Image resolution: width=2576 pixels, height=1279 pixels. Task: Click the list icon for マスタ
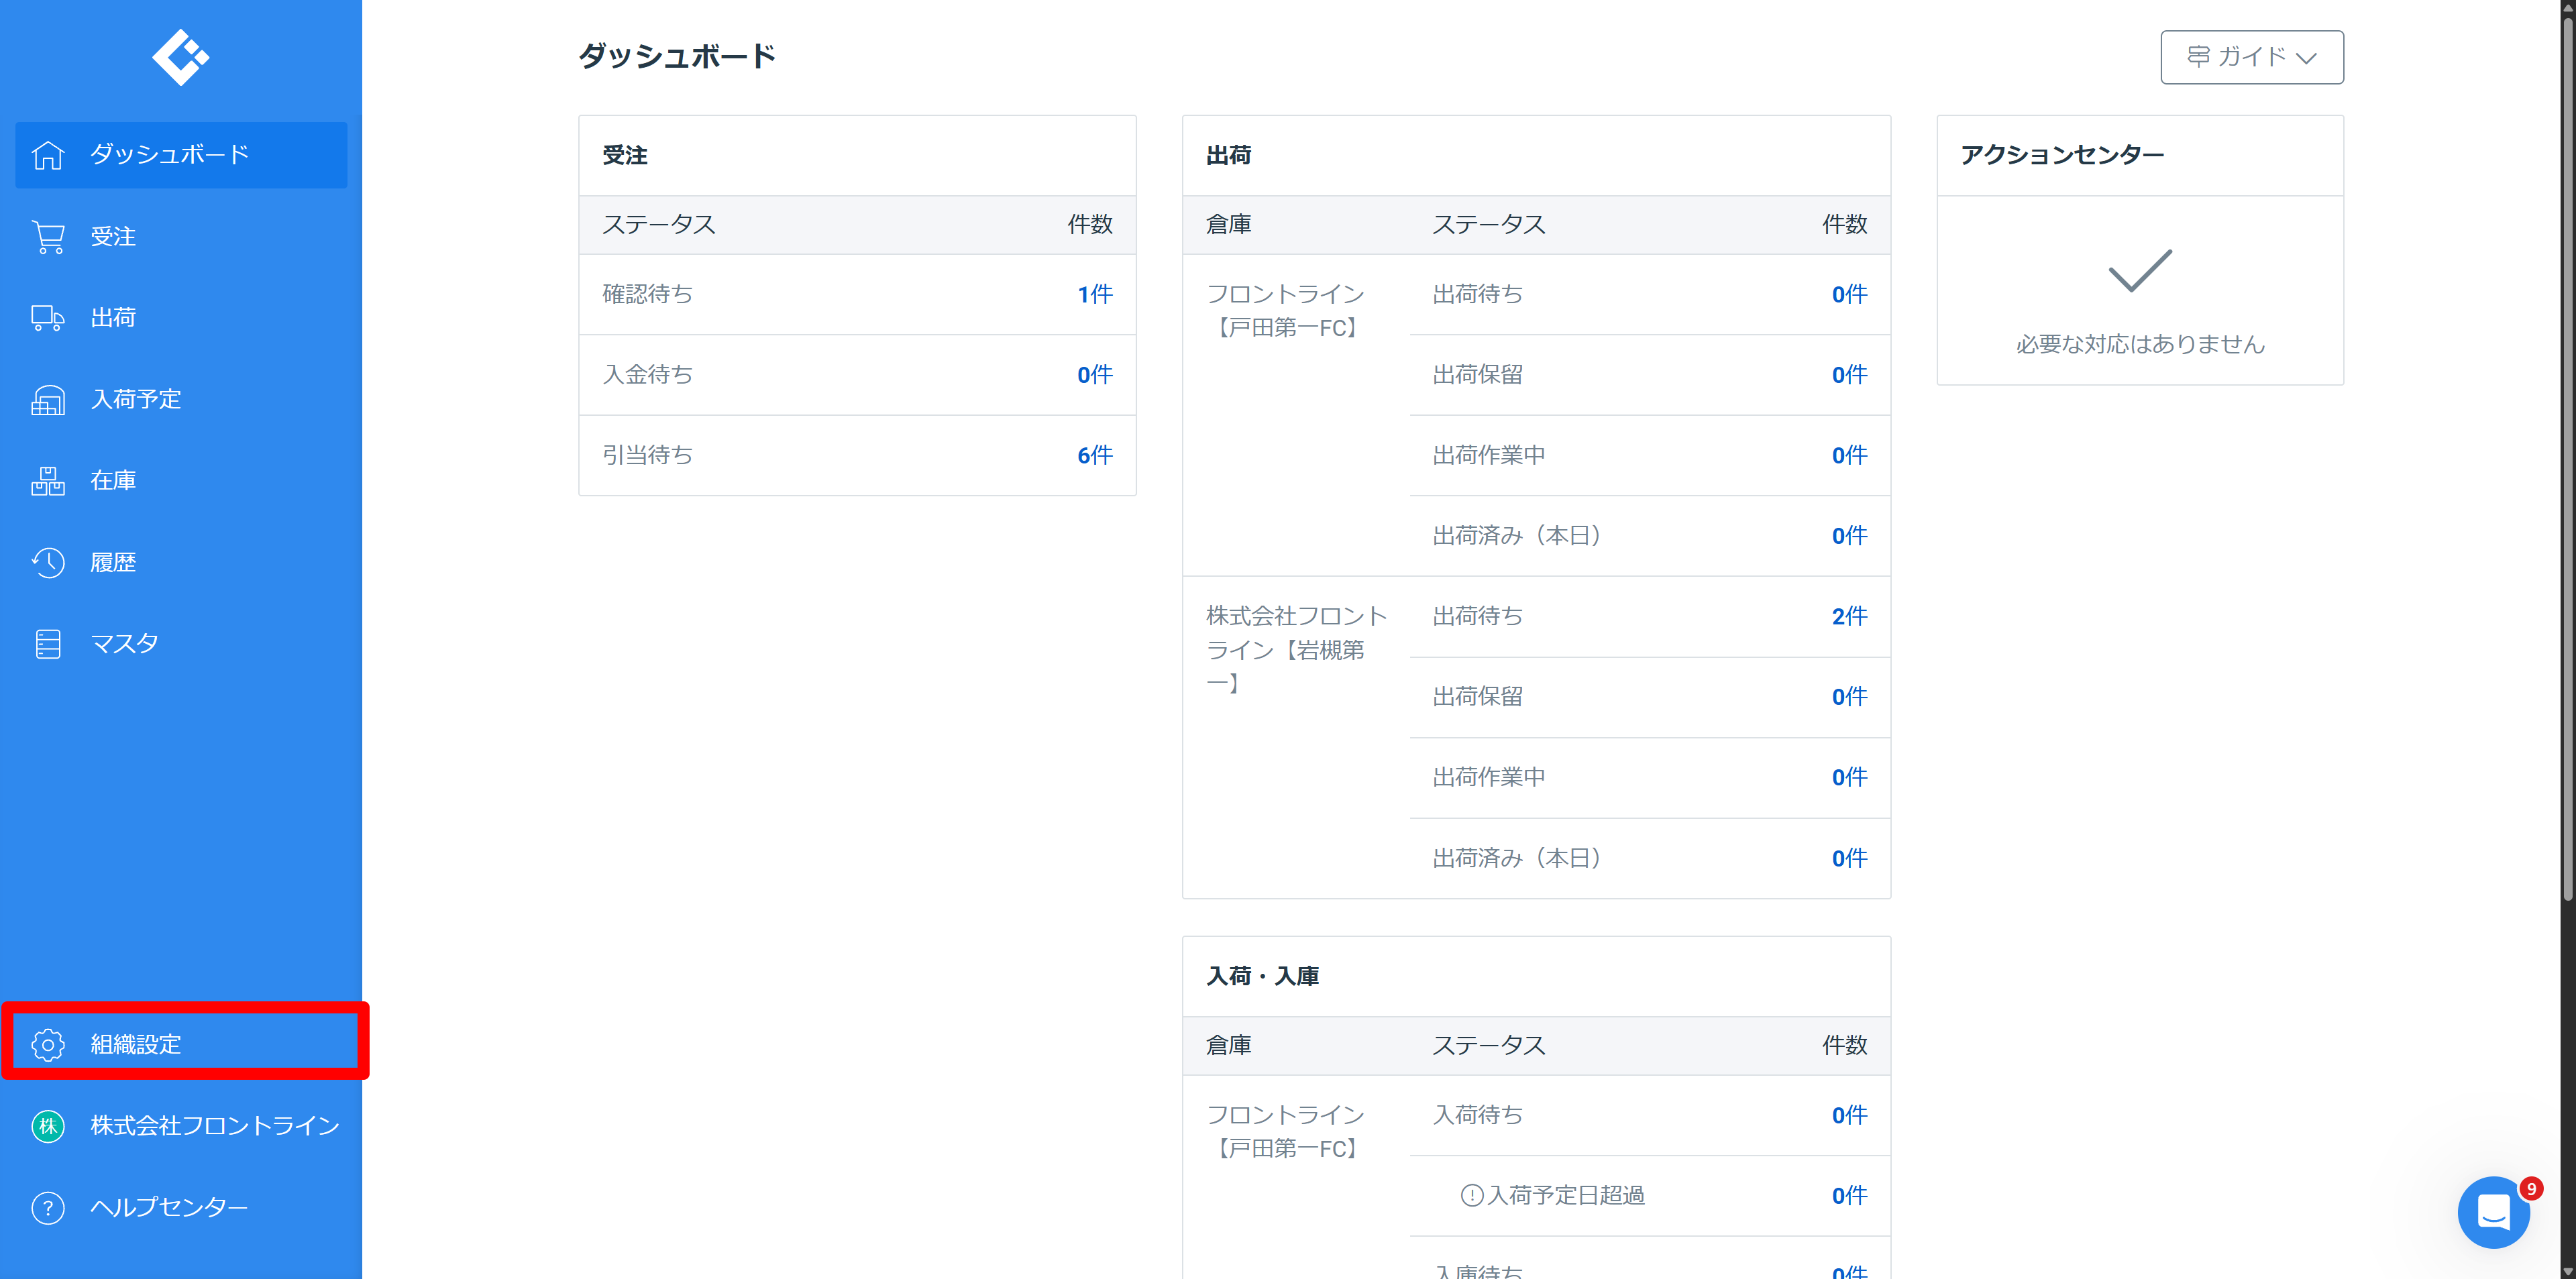[48, 644]
